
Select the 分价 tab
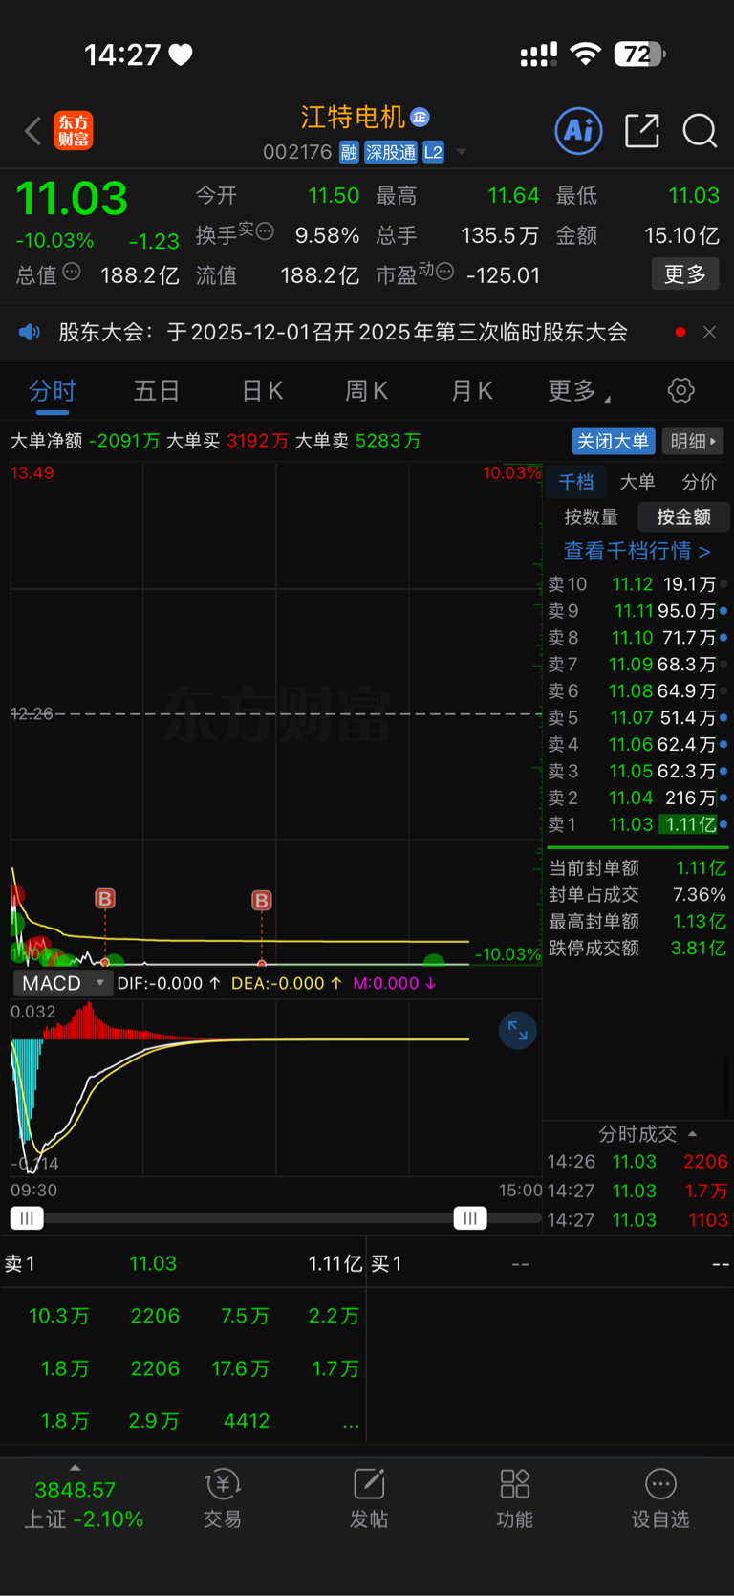tap(699, 482)
